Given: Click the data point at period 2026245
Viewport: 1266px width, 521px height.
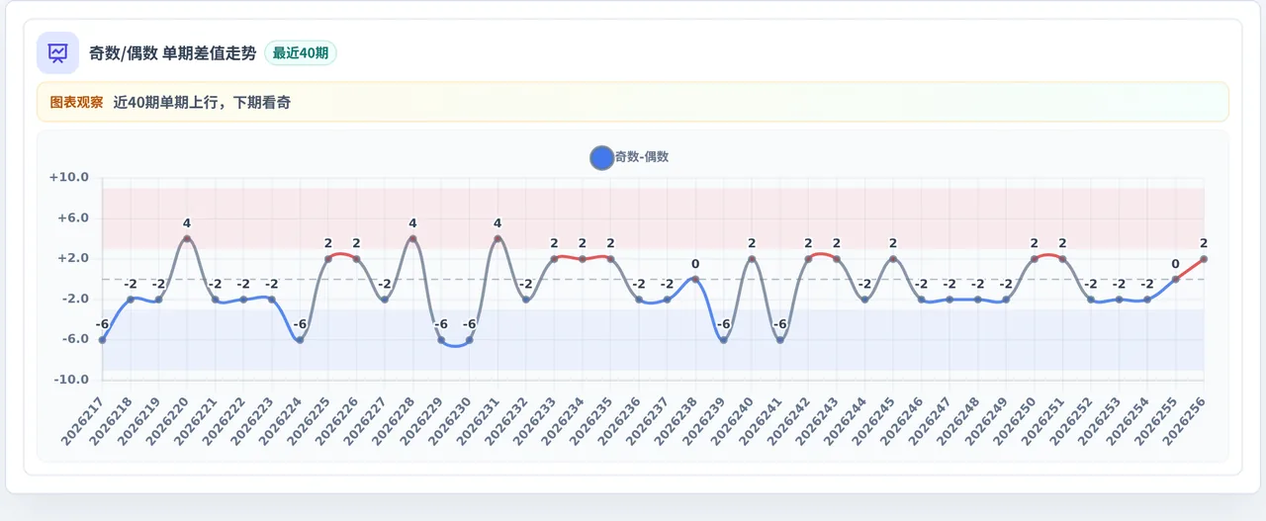Looking at the screenshot, I should [893, 259].
